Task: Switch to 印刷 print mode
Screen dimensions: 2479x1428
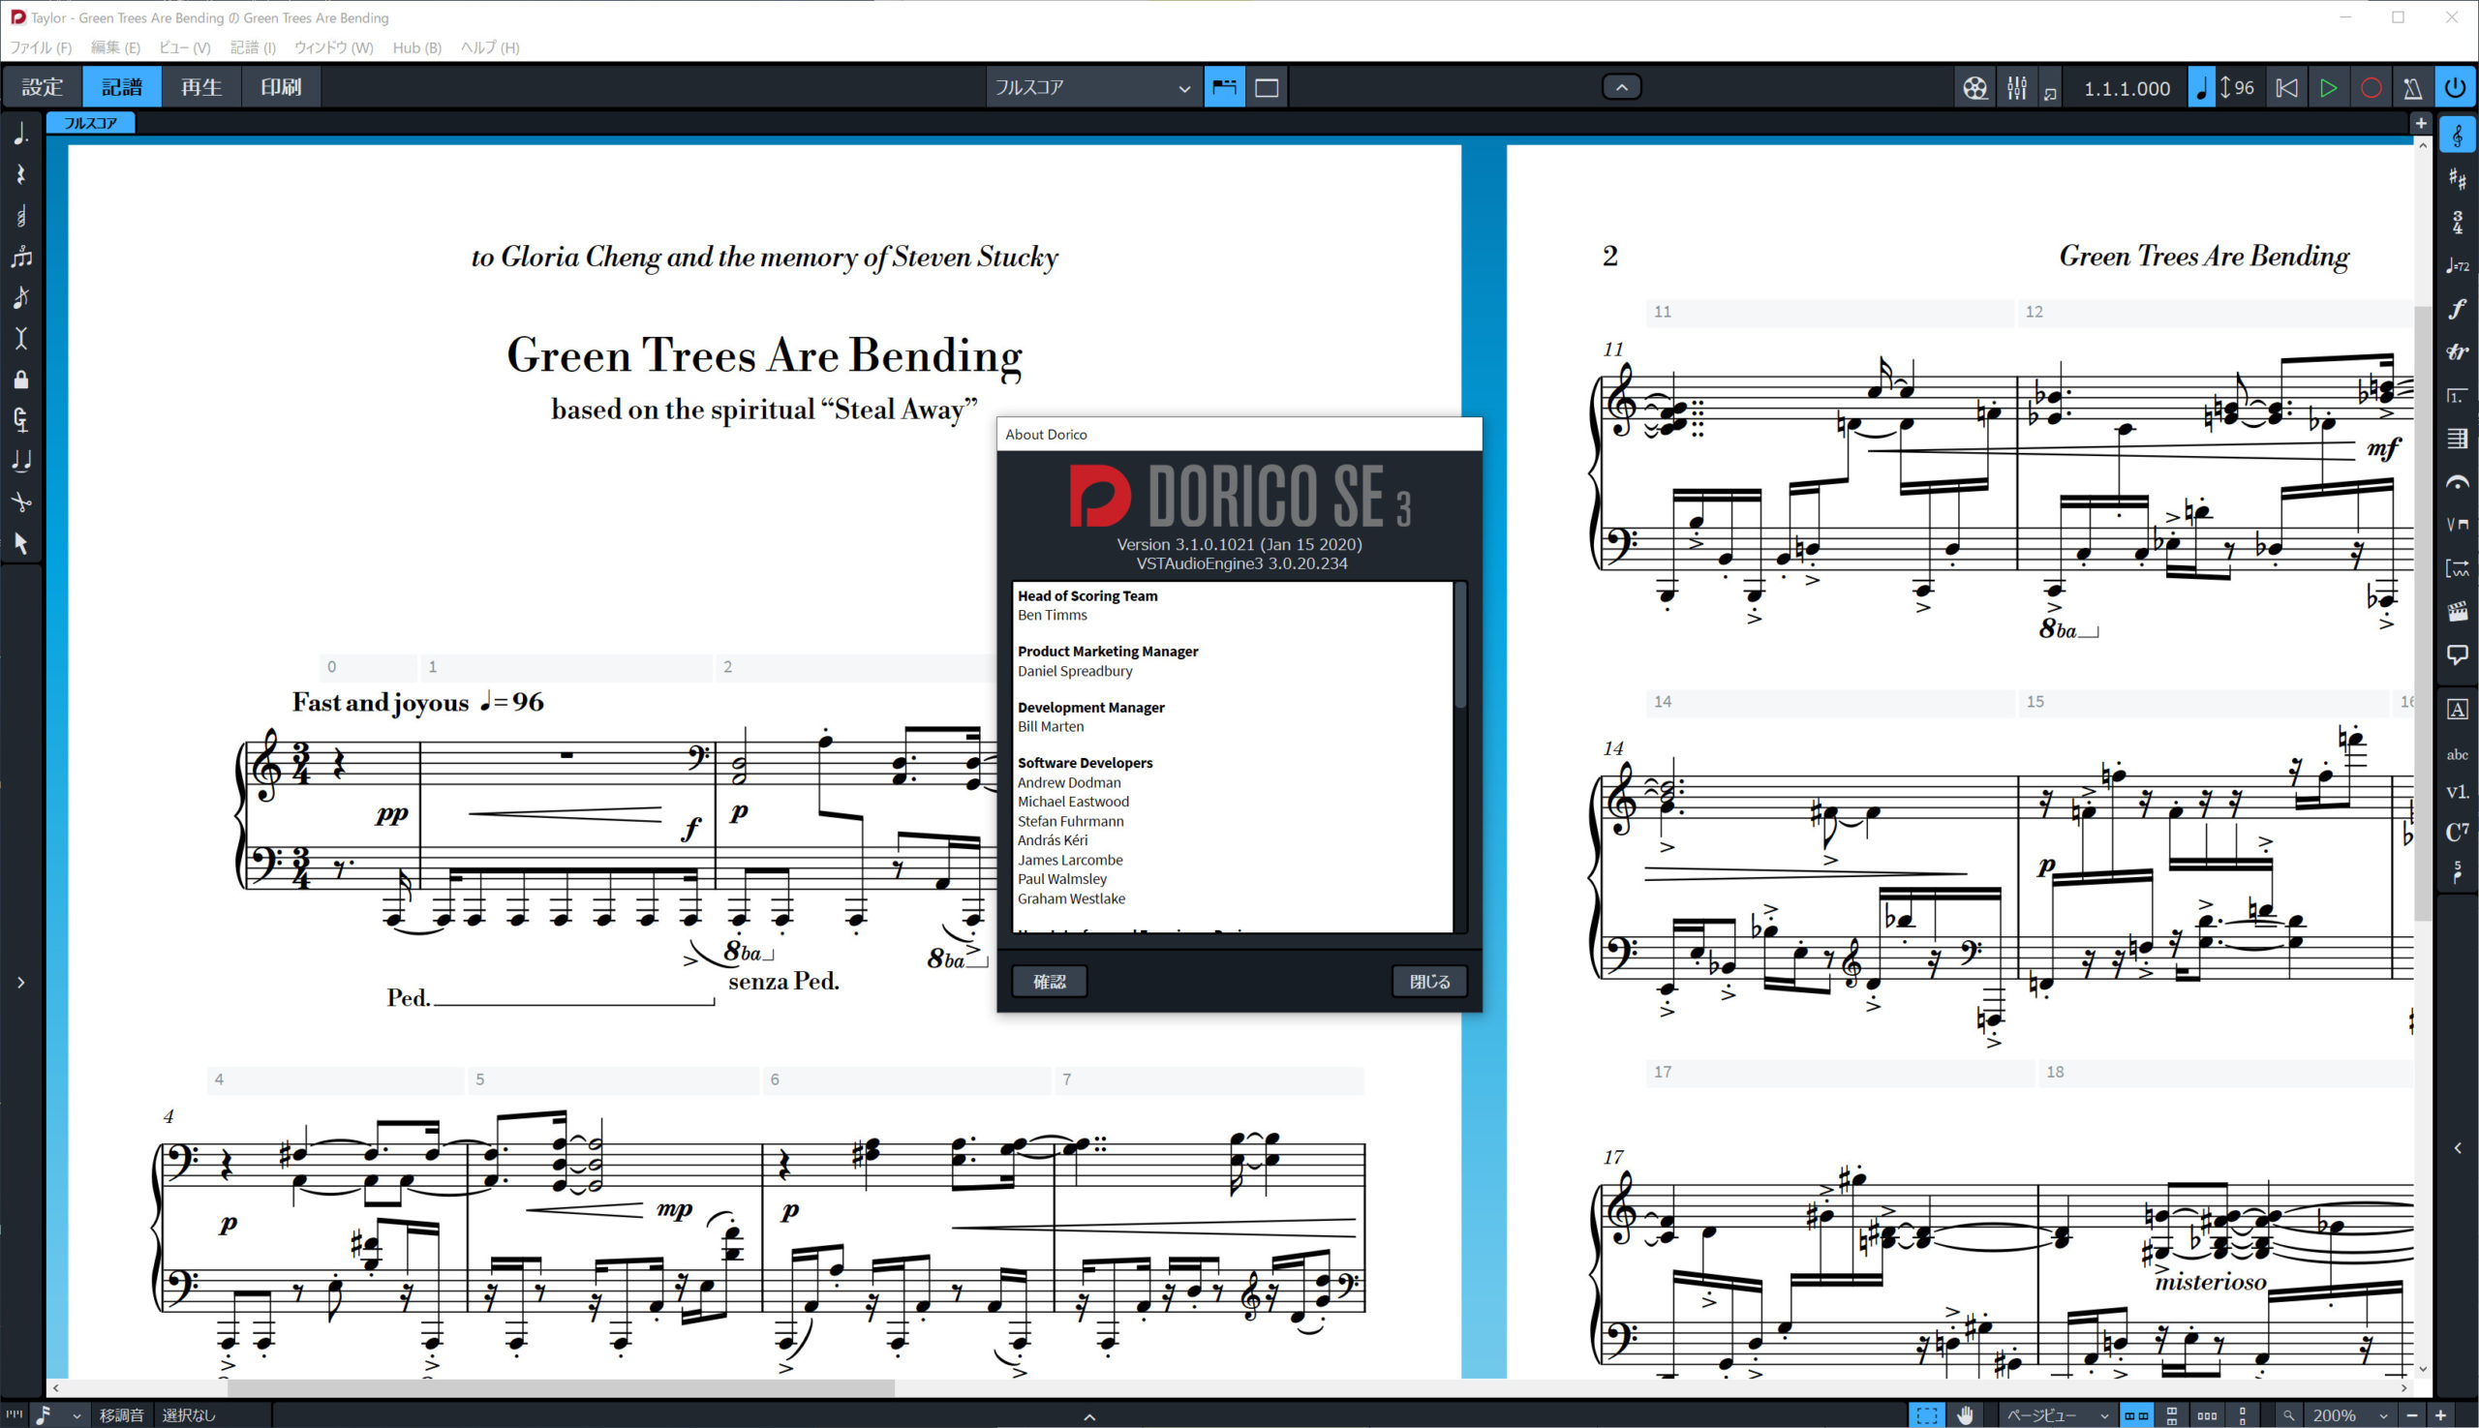Action: point(281,87)
